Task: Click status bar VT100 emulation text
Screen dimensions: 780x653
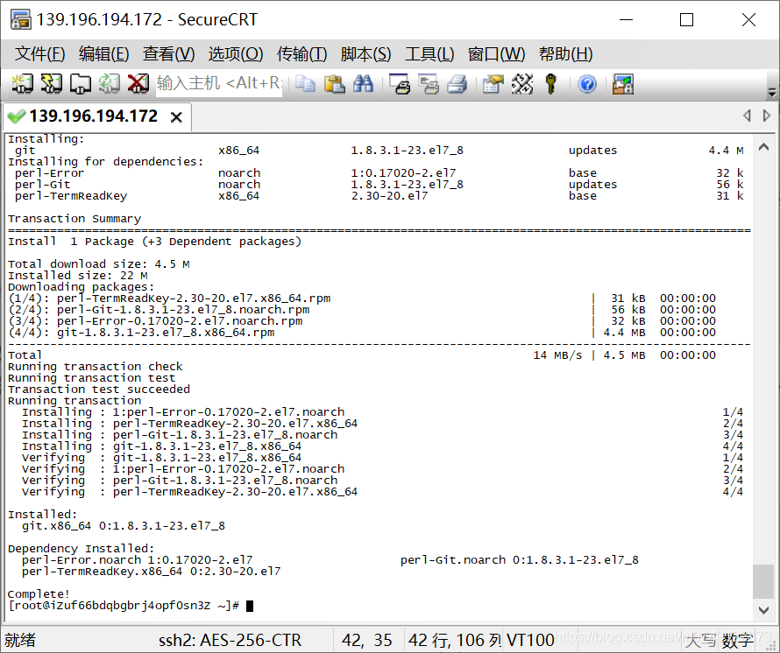Action: coord(529,640)
